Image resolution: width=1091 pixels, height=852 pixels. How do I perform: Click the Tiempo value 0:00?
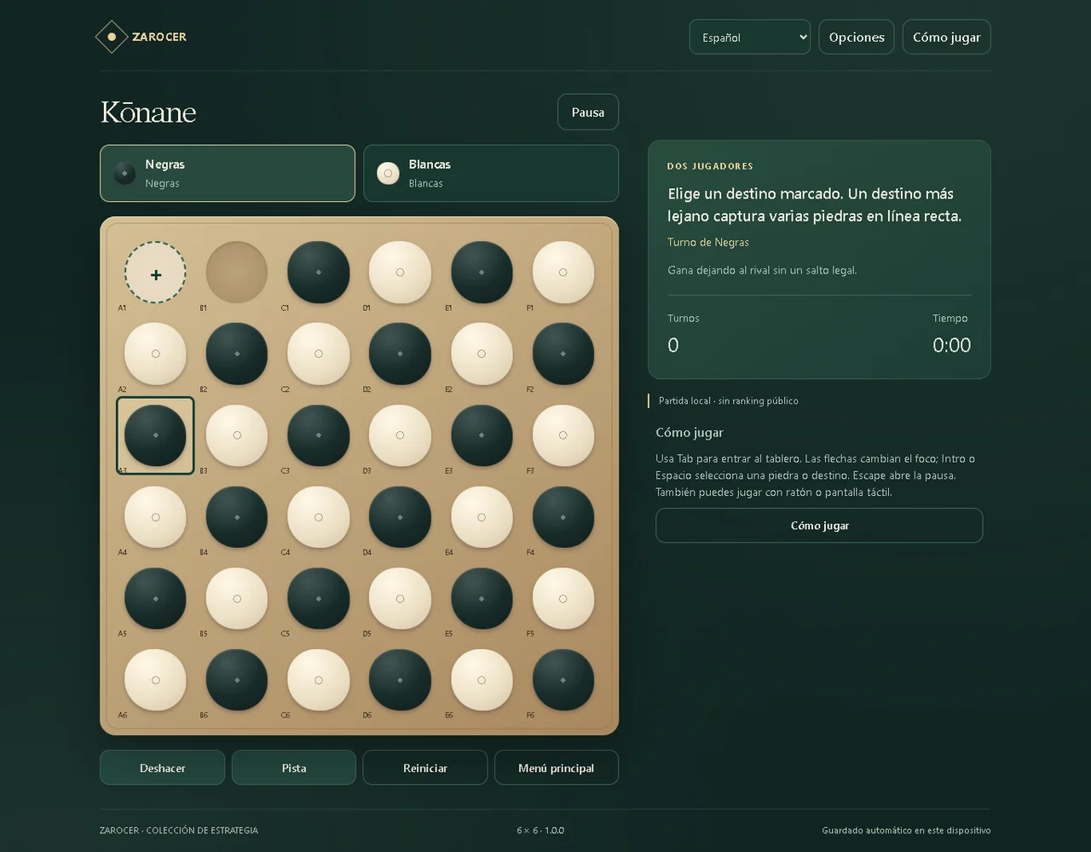tap(952, 345)
